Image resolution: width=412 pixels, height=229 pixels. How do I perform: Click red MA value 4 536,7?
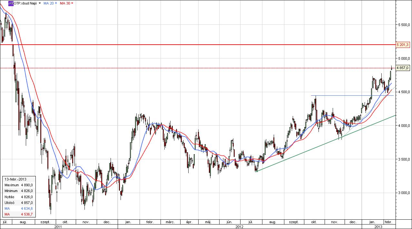pos(27,214)
